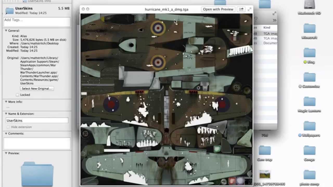Select the Wallpapers folder on desktop
The image size is (333, 187).
point(309,126)
